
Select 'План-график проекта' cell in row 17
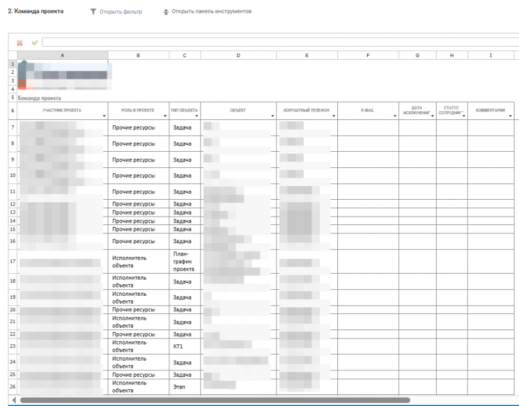(x=185, y=261)
